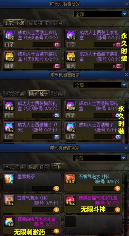
Task: Click the 10 price field of permanent 西装上衣礼盒
Action: pos(108,45)
